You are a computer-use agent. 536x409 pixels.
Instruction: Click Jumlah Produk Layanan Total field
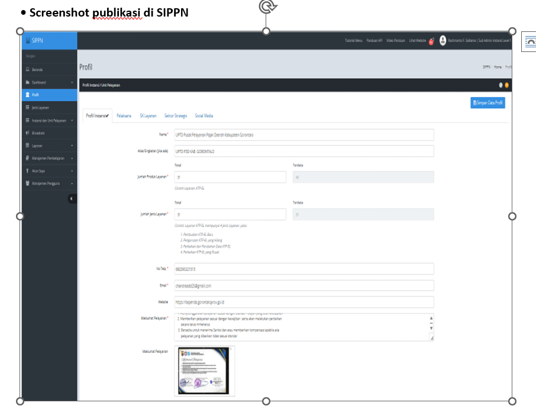click(x=230, y=177)
